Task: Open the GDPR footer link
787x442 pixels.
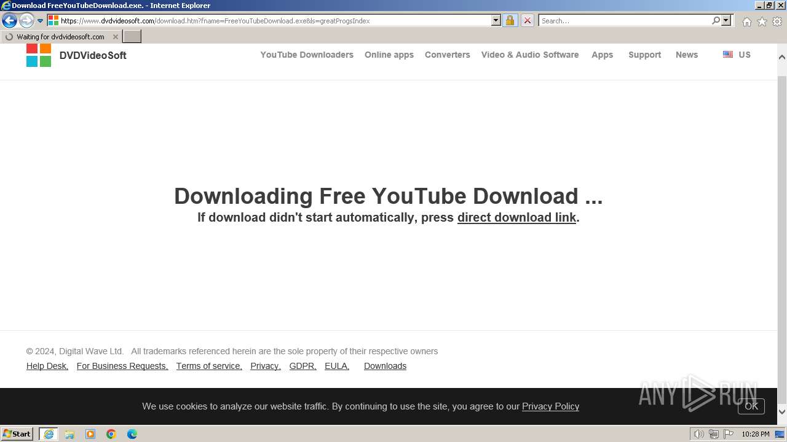Action: pyautogui.click(x=303, y=366)
